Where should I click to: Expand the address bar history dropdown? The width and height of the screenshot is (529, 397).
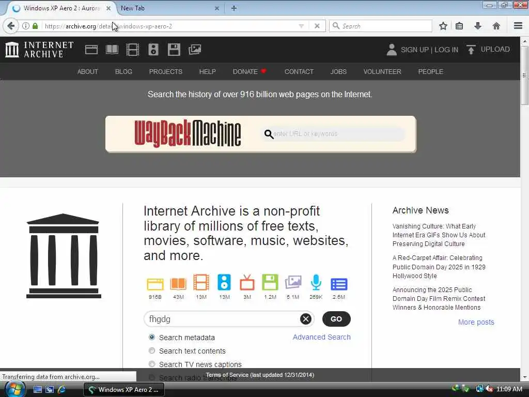[x=301, y=26]
